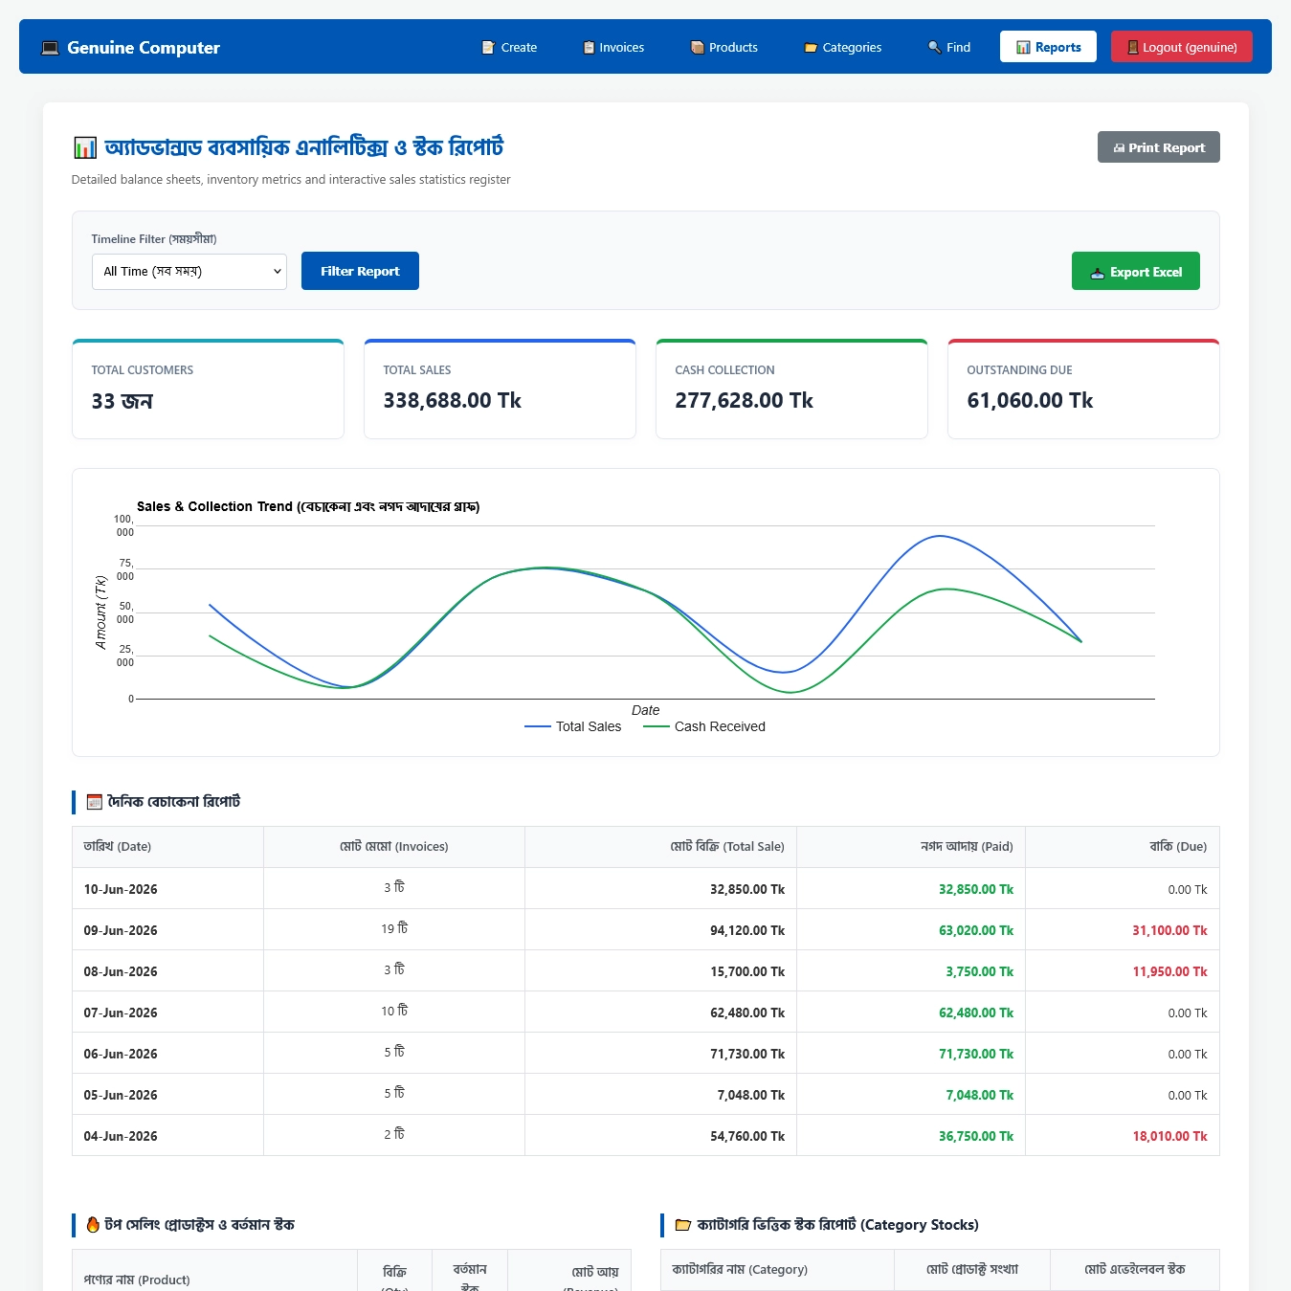Click the তারিখ (Date) column header
Screen dimensions: 1291x1291
coord(167,847)
